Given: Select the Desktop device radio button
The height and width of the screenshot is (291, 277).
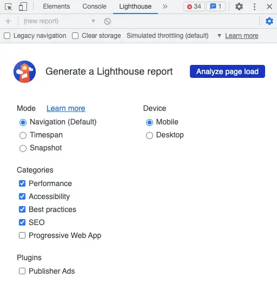Looking at the screenshot, I should [149, 135].
